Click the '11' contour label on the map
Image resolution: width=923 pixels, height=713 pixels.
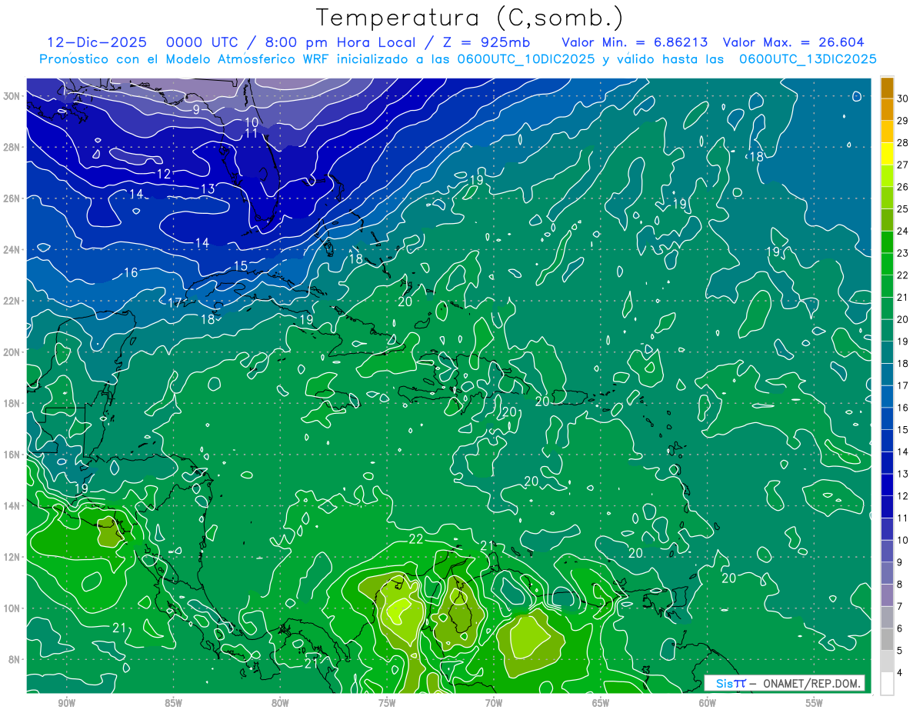click(x=251, y=134)
